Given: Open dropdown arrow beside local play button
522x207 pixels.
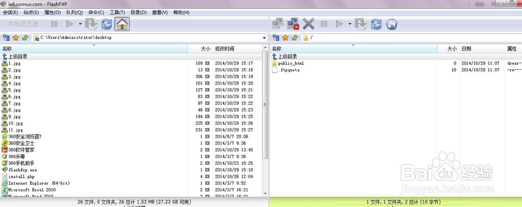Looking at the screenshot, I should 80,24.
